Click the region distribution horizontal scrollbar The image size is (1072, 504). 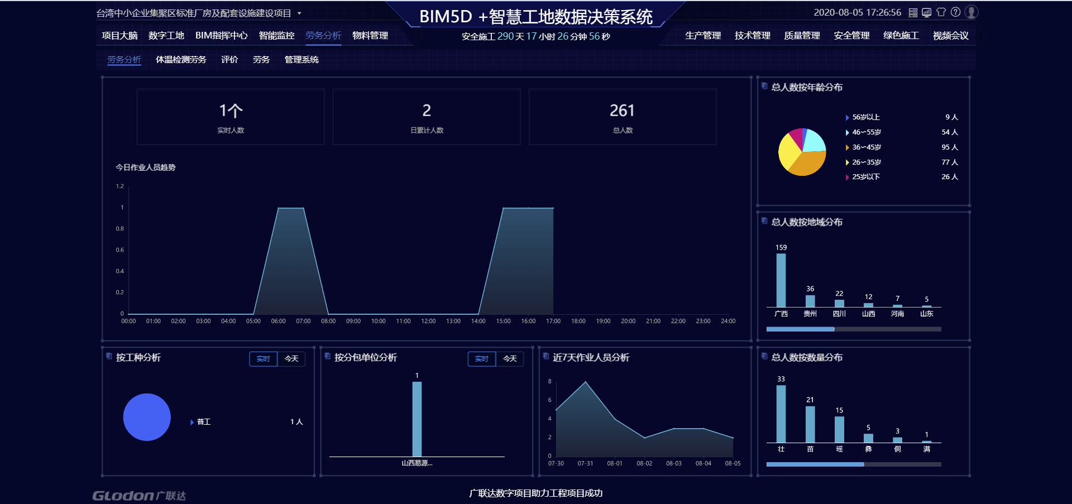tap(854, 329)
